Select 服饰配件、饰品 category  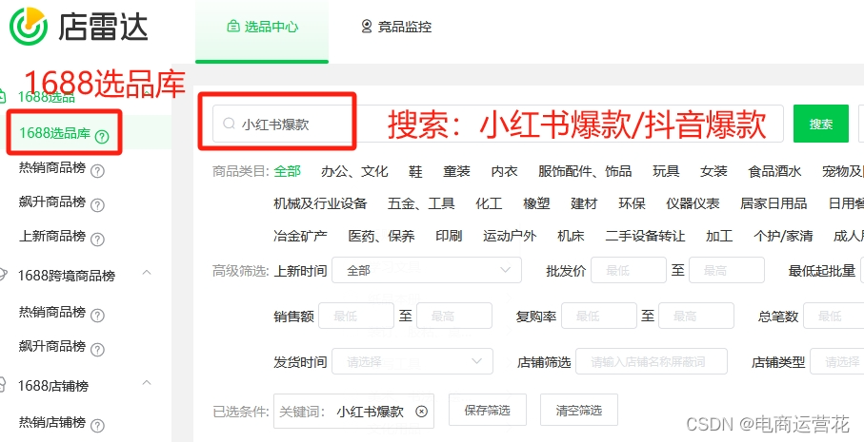click(x=585, y=171)
